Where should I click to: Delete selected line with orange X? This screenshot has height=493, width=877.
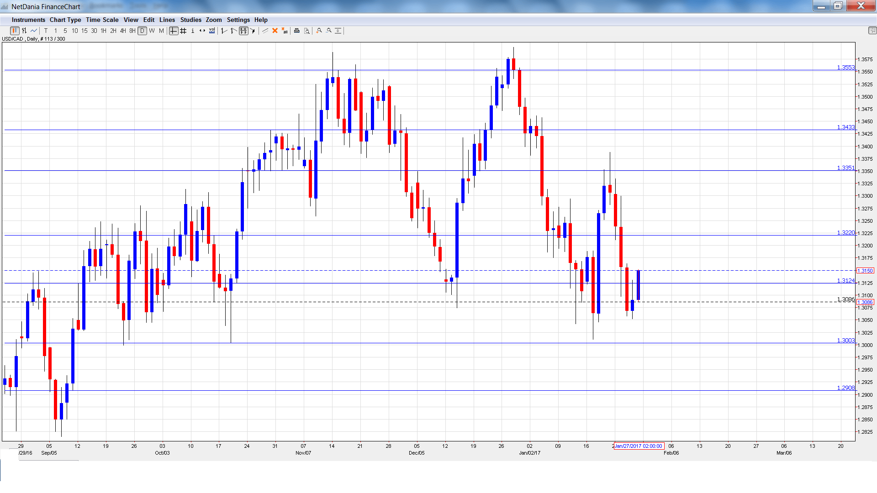tap(275, 31)
